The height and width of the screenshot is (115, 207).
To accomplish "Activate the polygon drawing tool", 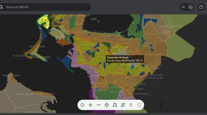I will point(115,105).
